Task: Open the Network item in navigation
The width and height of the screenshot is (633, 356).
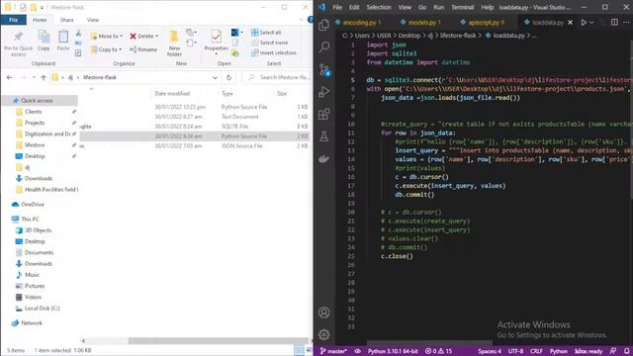Action: pyautogui.click(x=31, y=323)
